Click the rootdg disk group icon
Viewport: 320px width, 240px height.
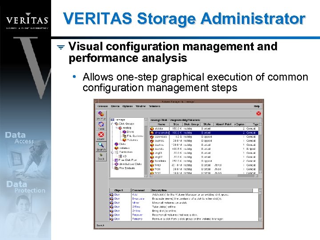click(x=120, y=128)
